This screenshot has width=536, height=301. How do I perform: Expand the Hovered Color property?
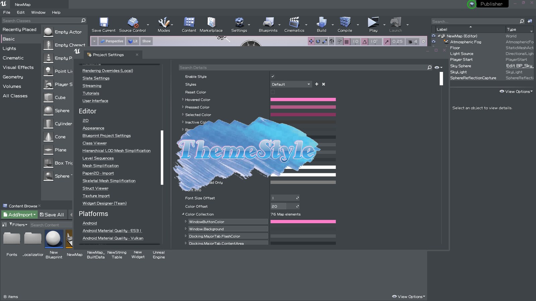[x=183, y=99]
